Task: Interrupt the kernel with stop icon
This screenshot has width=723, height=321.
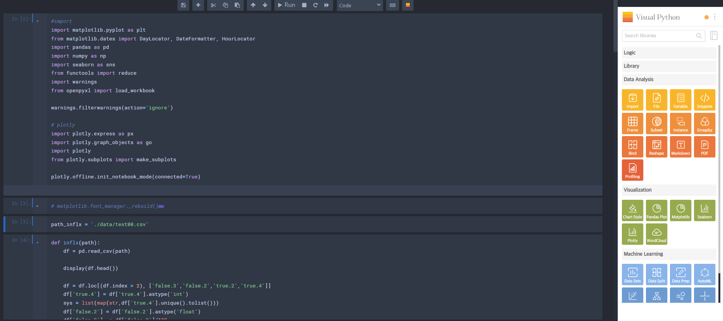Action: (x=304, y=5)
